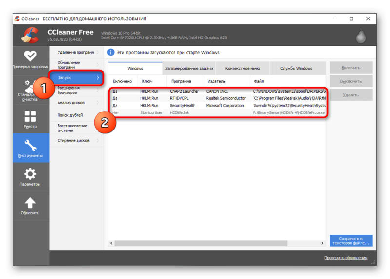Viewport: 390px width, 279px height.
Task: Click chevron next to Стирание дисков
Action: click(x=98, y=141)
